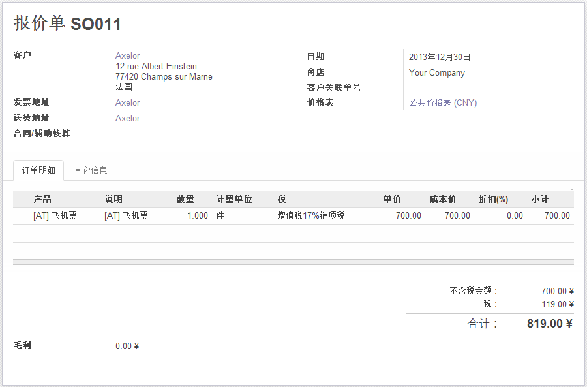This screenshot has height=387, width=587.
Task: Click the total amount 819.00 ¥
Action: click(x=549, y=324)
